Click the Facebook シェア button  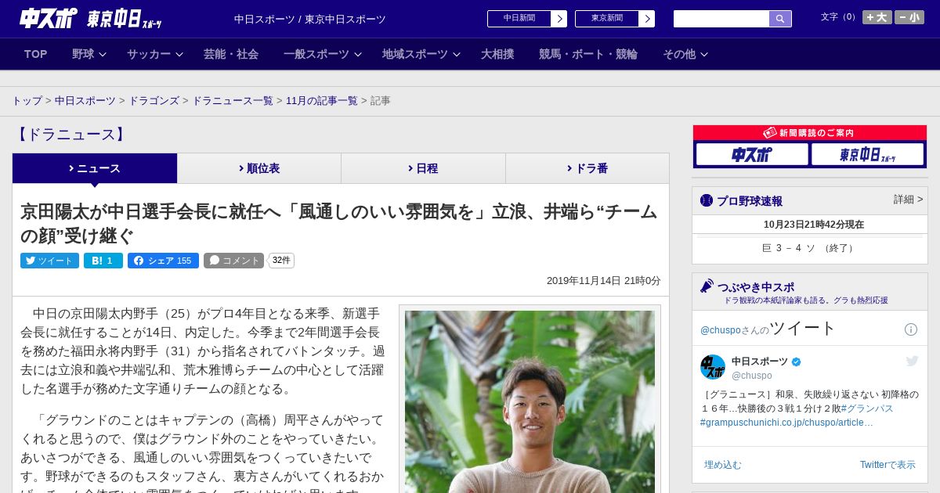tap(163, 261)
